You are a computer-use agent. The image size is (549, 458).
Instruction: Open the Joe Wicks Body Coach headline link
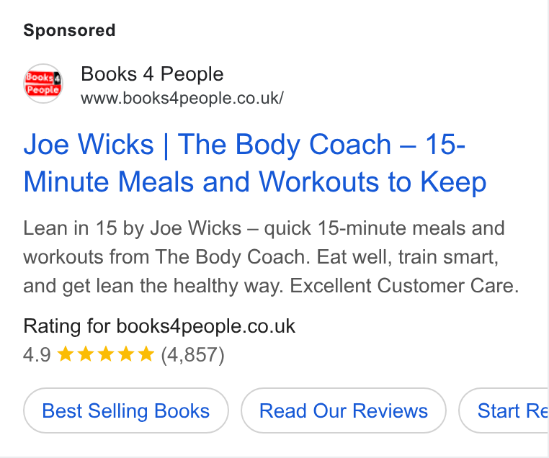[255, 163]
